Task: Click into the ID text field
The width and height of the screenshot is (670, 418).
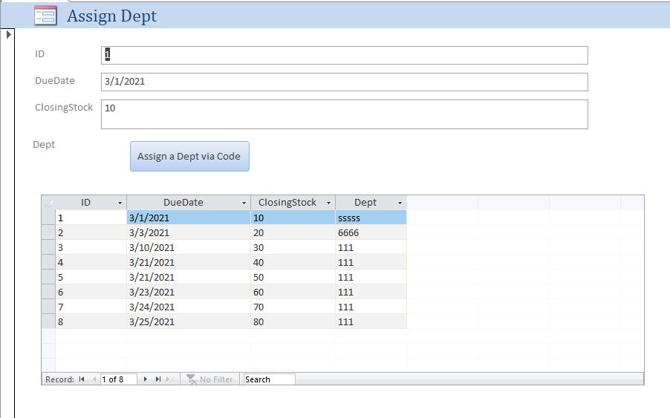Action: pyautogui.click(x=345, y=55)
